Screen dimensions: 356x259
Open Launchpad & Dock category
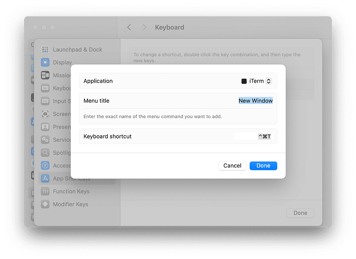(77, 50)
